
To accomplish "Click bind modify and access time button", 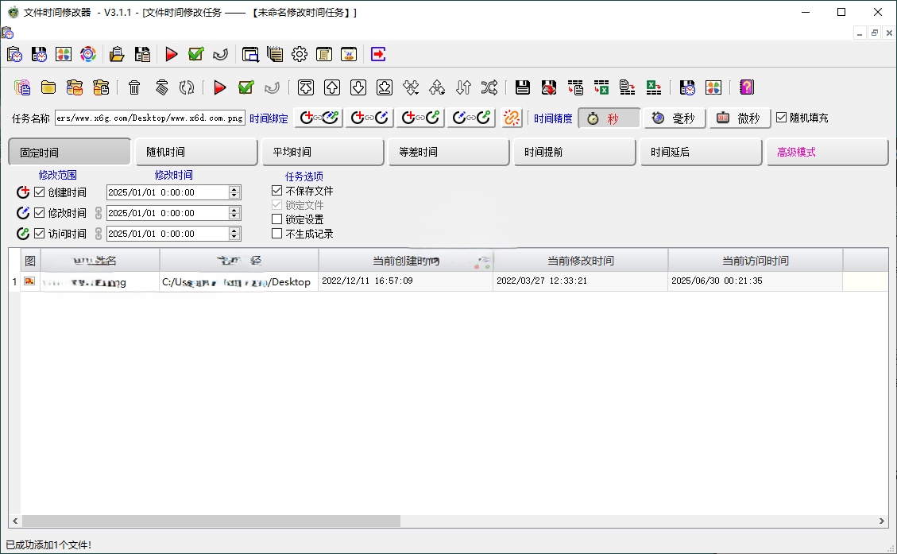I will 471,118.
